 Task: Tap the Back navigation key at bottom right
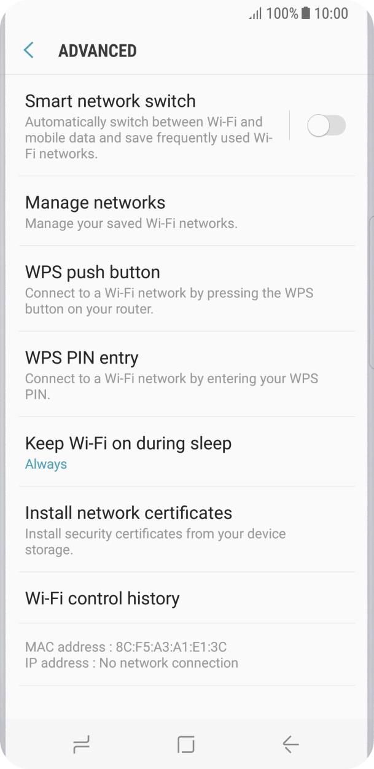click(290, 744)
